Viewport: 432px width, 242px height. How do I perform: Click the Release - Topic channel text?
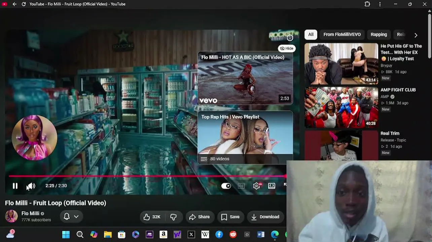click(x=393, y=140)
